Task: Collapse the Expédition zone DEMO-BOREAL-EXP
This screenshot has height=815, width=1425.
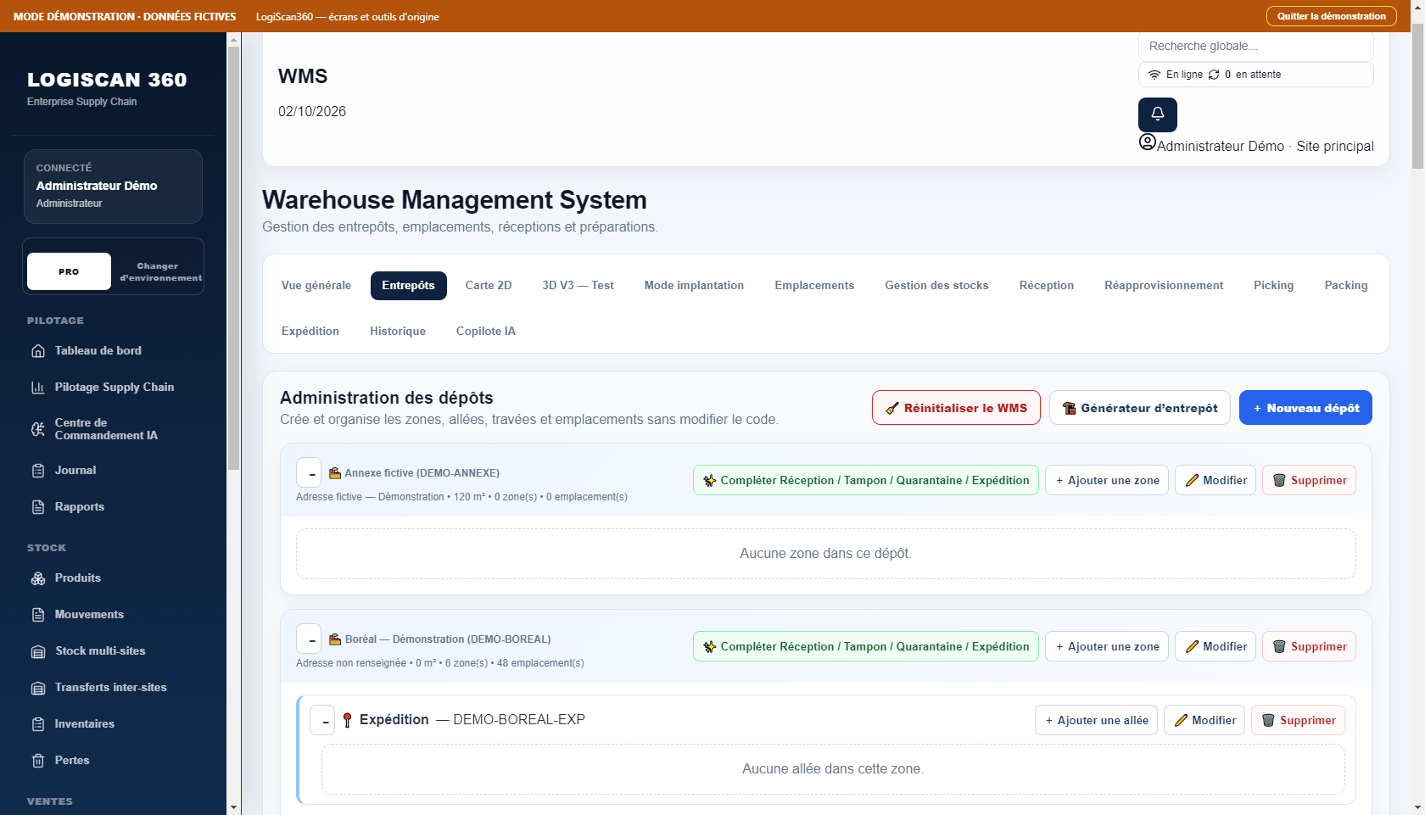Action: coord(322,720)
